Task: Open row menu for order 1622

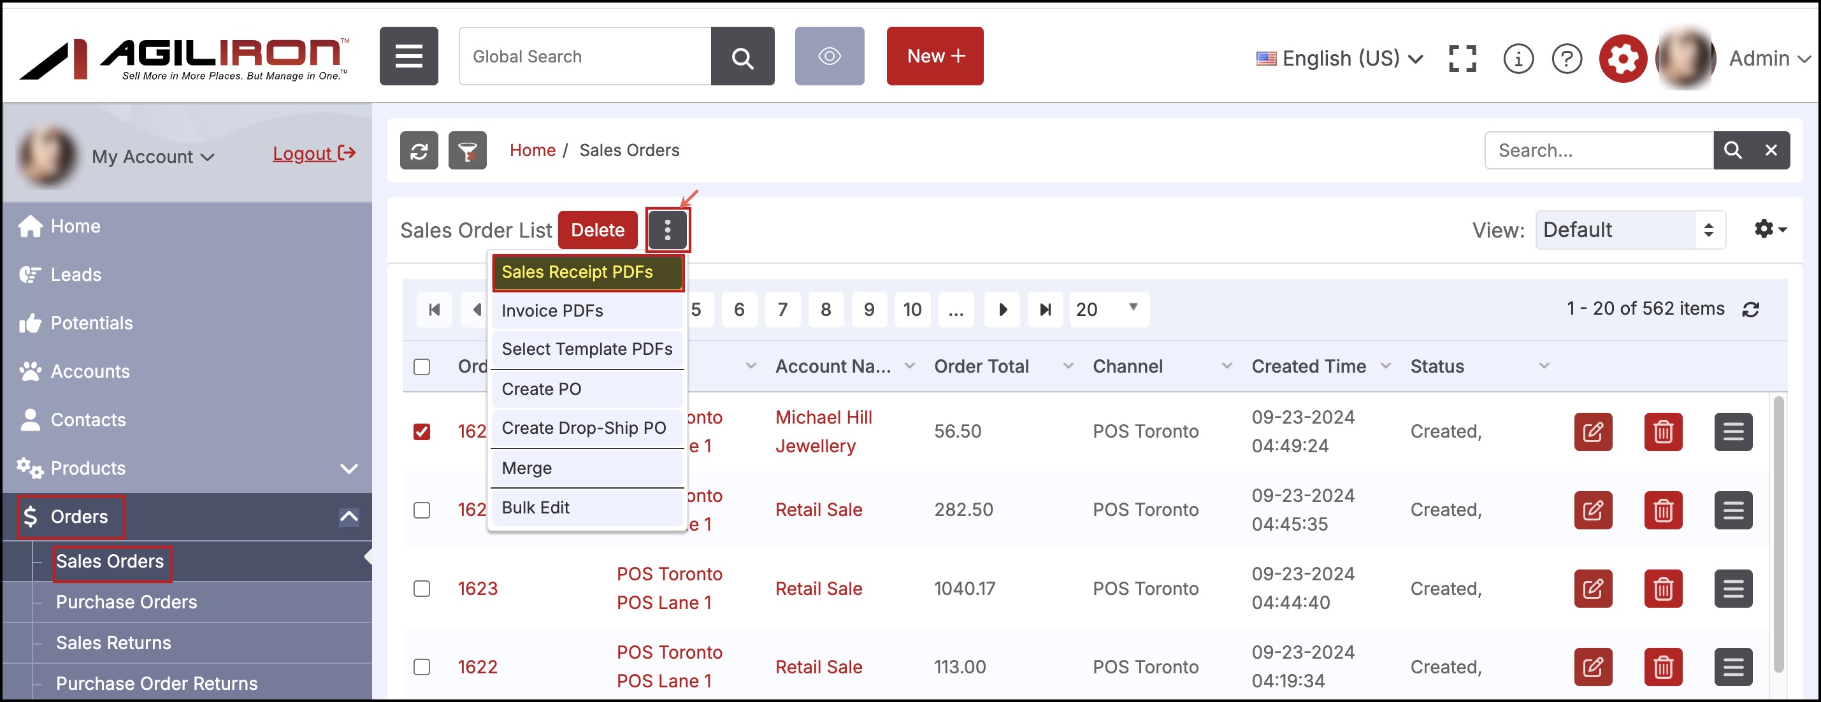Action: pos(1732,668)
